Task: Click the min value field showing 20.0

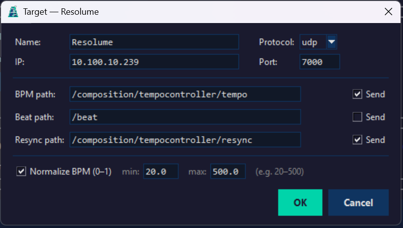Action: click(x=161, y=171)
